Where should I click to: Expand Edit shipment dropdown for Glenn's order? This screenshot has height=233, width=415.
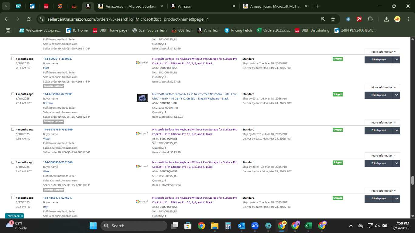coord(396,163)
